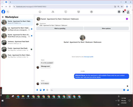Click the "Hi, is this available?" message

click(x=47, y=63)
